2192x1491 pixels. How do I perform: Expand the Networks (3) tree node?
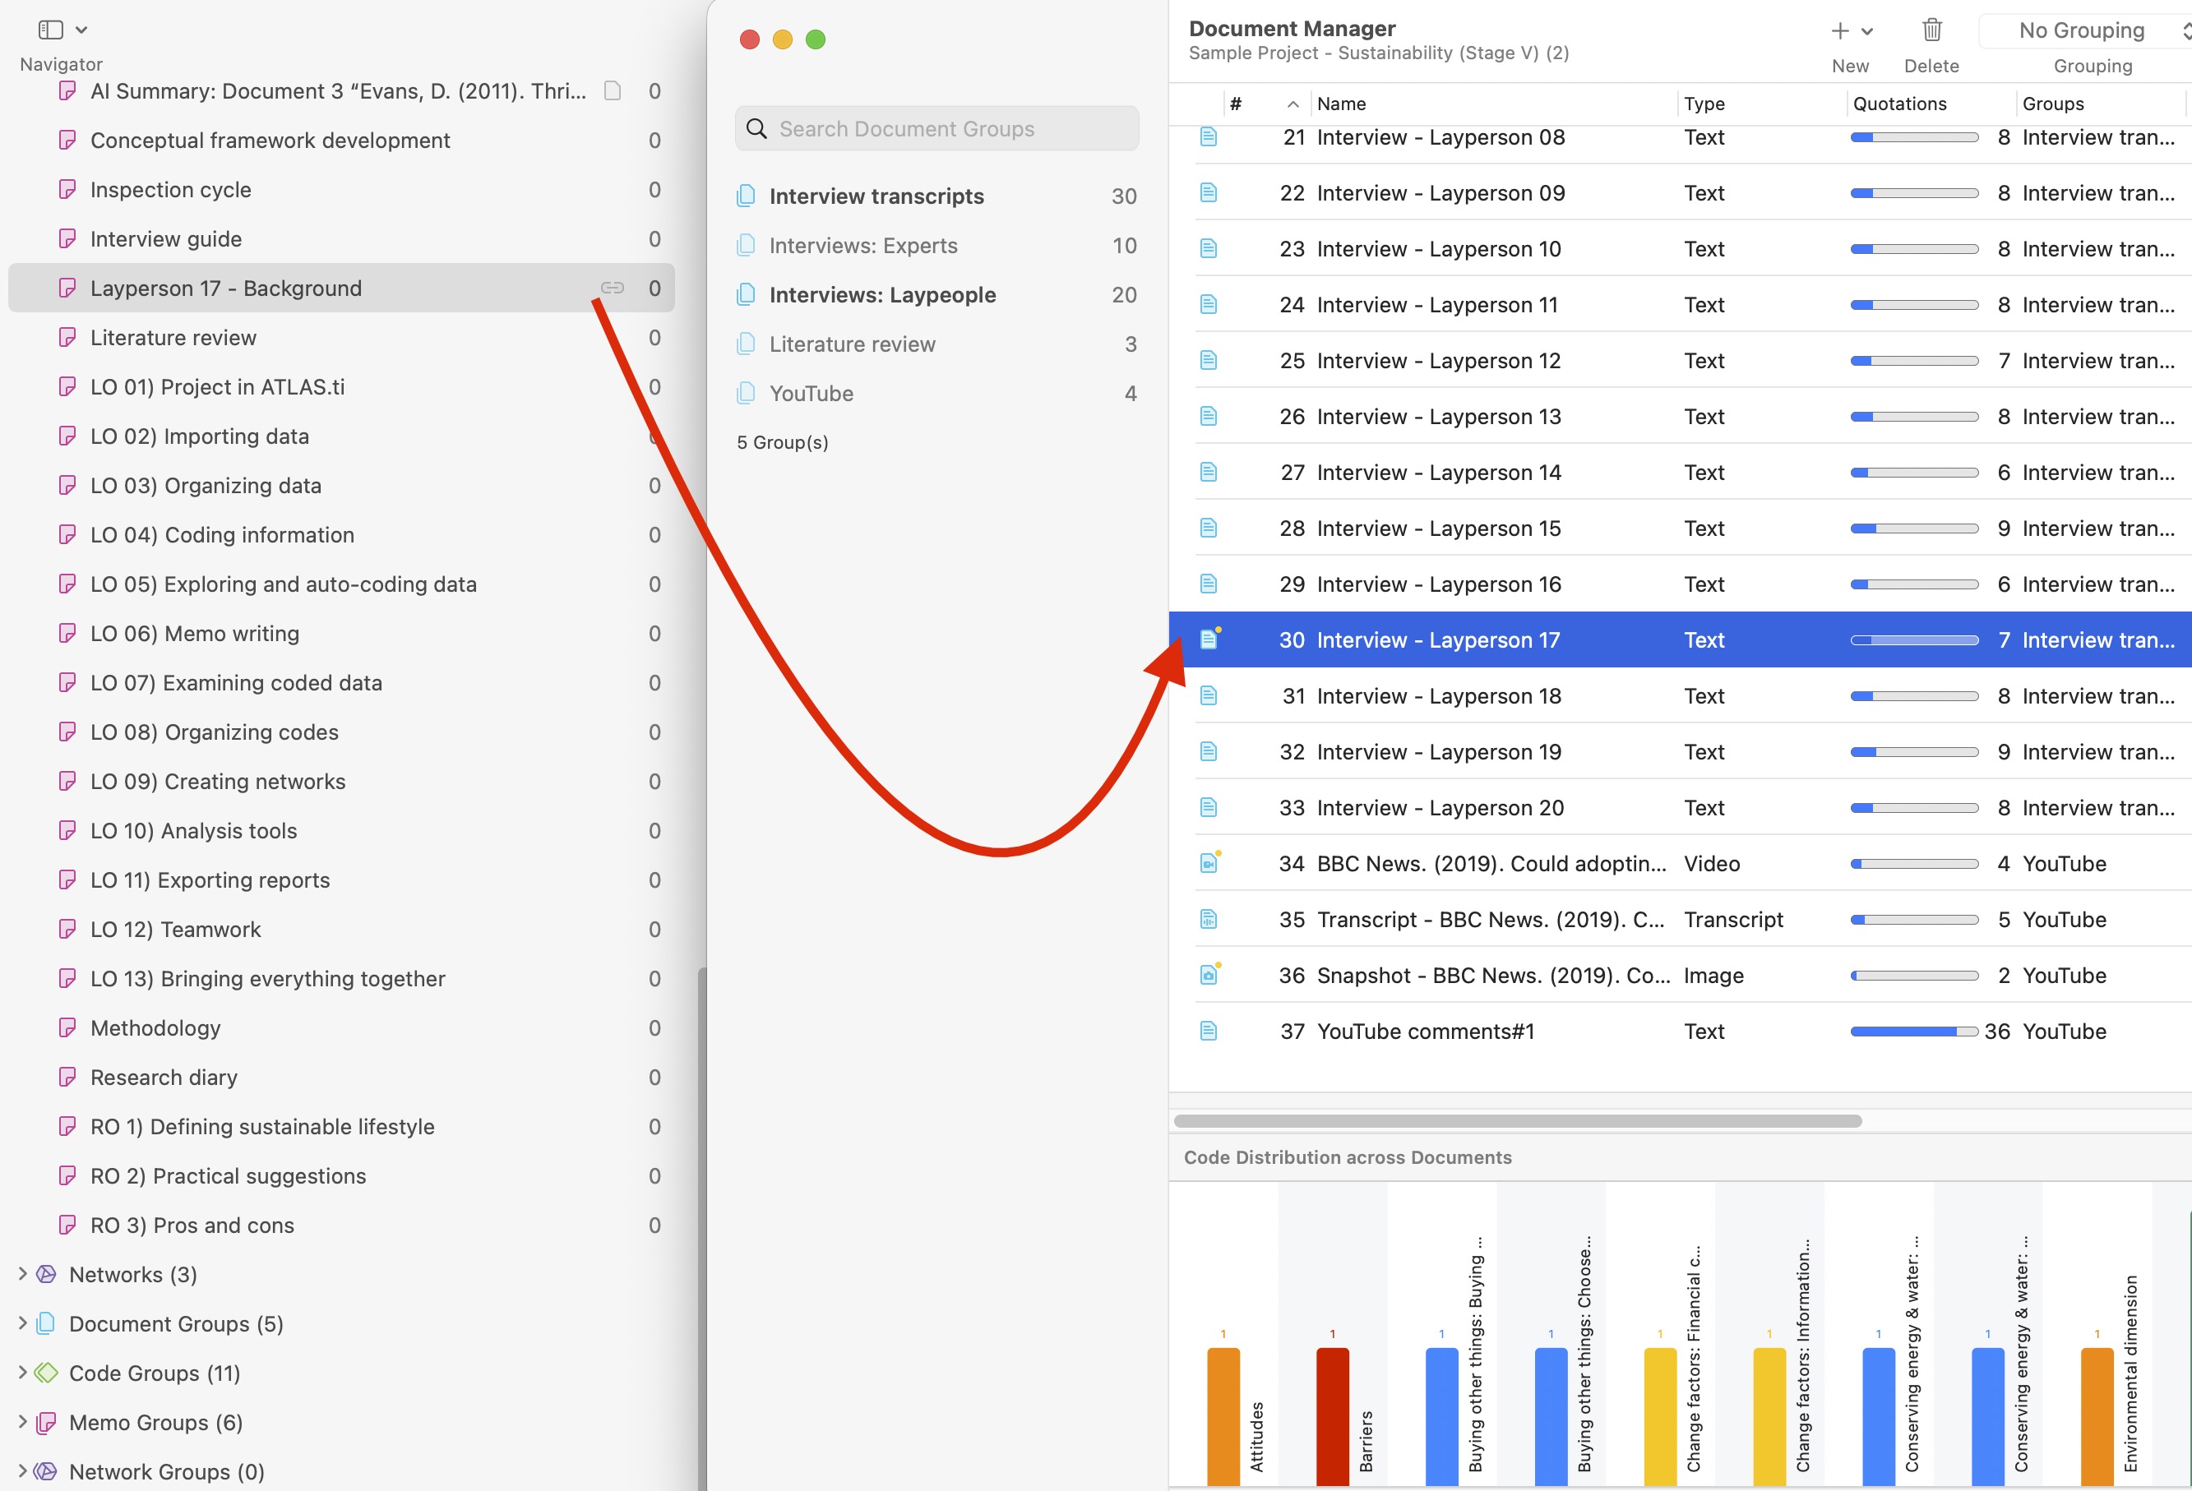click(x=23, y=1274)
